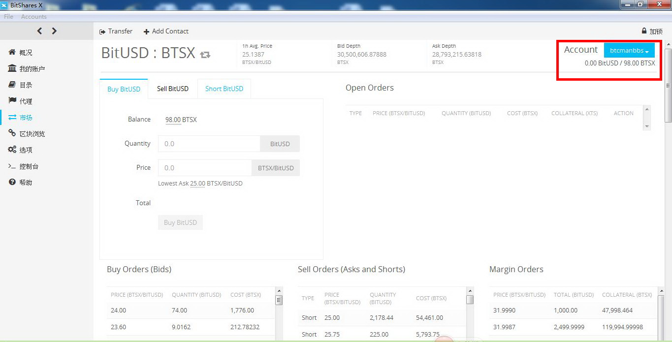672x342 pixels.
Task: Flip the BitUSD : BTSX market pair
Action: (205, 55)
